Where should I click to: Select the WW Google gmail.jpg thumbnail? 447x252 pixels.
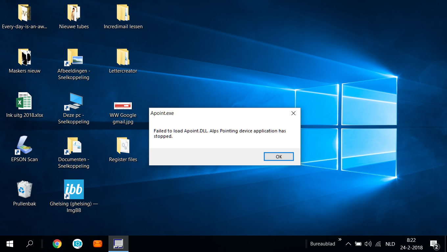tap(123, 106)
